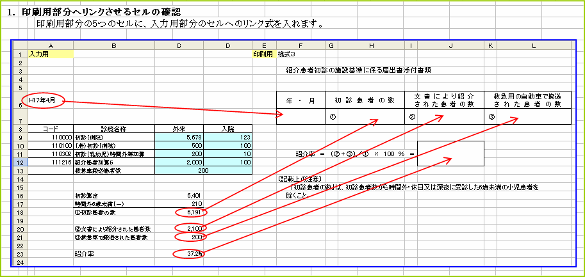Image resolution: width=585 pixels, height=277 pixels.
Task: Click the 初診算定 label
Action: (85, 196)
